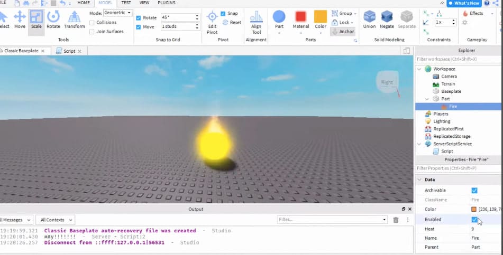Open the Mode Geometric dropdown
Image resolution: width=503 pixels, height=255 pixels.
tap(117, 13)
